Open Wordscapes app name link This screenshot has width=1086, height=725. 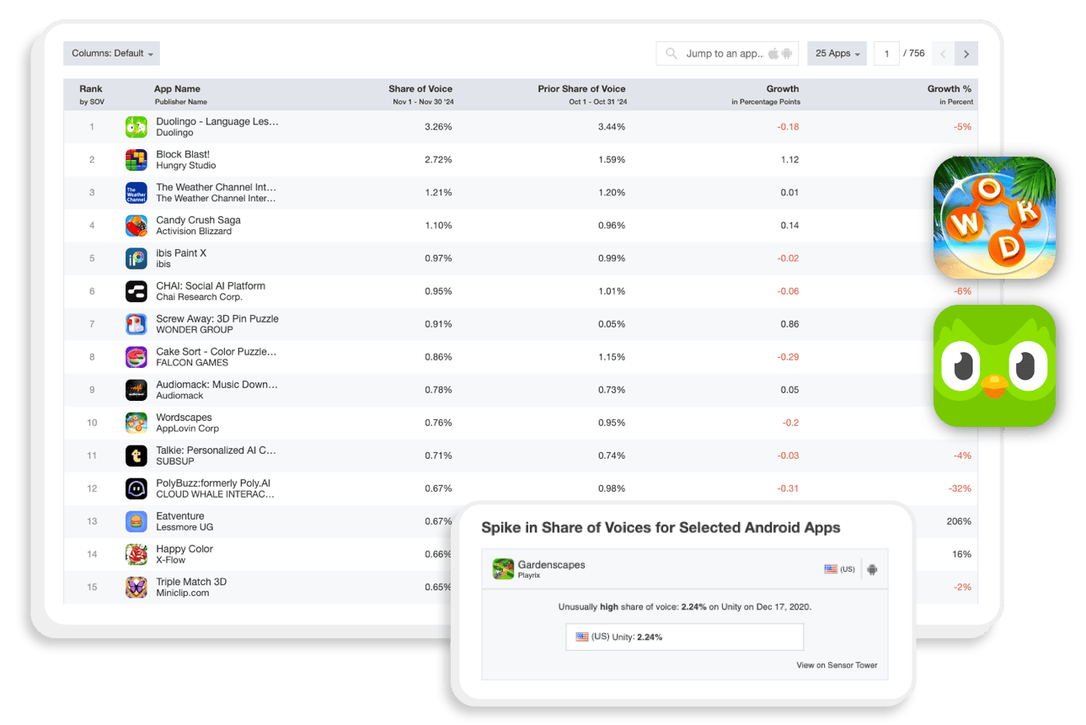pos(184,417)
